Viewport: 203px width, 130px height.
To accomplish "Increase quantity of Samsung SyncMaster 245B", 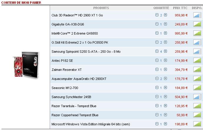I will [165, 97].
